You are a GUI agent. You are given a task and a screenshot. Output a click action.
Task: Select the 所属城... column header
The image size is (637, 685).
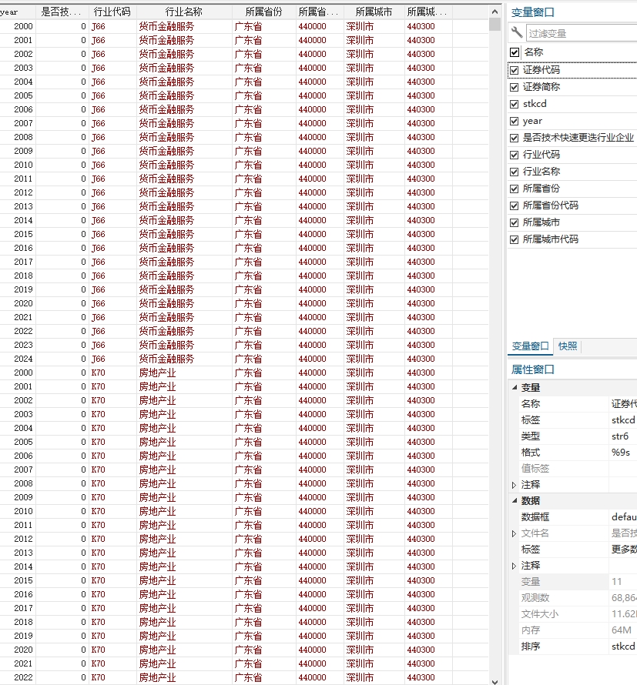[427, 12]
